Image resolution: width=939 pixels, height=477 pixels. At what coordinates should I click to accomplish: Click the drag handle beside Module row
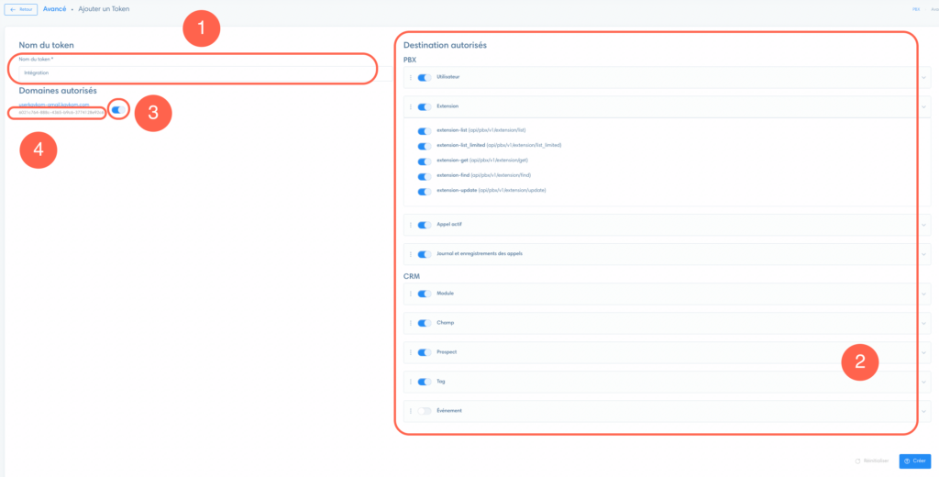[x=411, y=294]
